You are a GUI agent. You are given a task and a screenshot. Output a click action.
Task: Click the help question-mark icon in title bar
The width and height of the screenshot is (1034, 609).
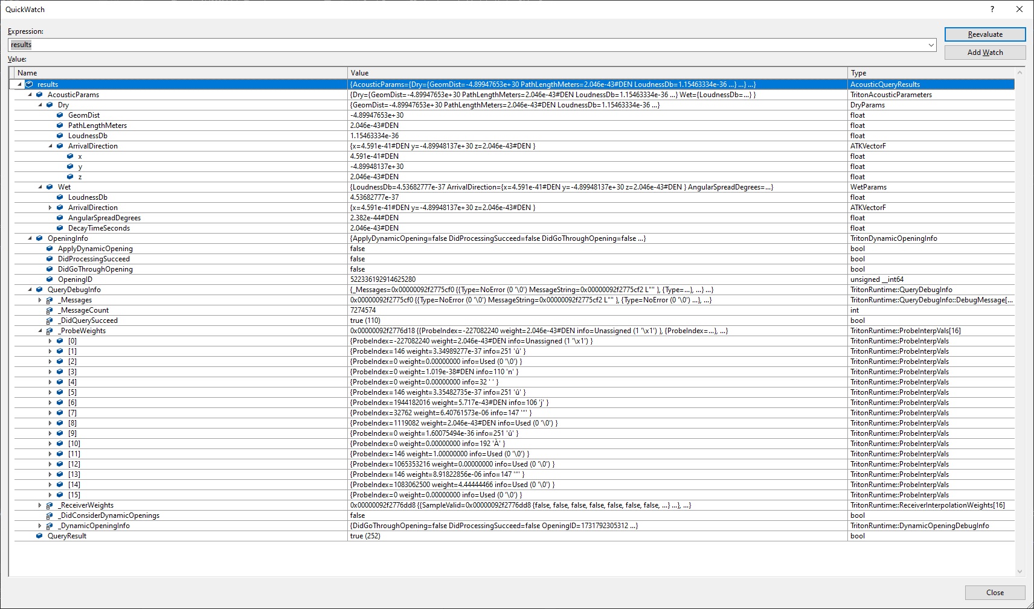click(992, 9)
